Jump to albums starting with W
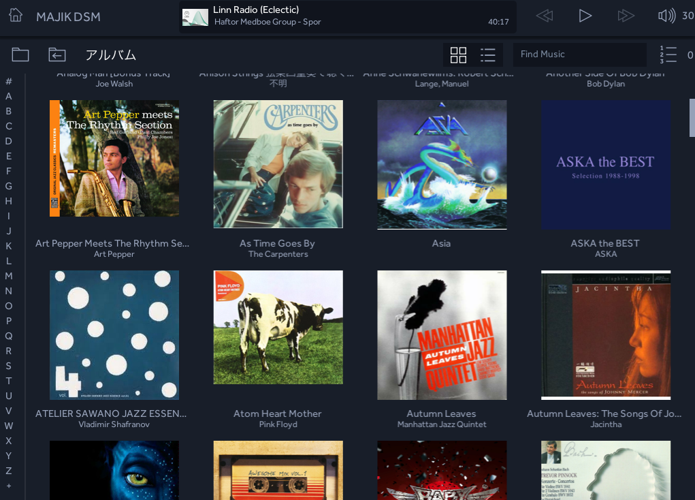 pos(9,426)
